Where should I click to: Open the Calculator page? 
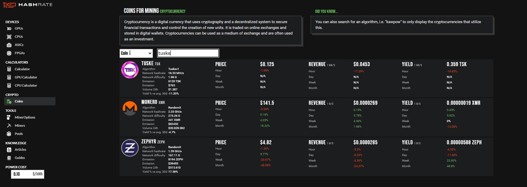pos(22,69)
